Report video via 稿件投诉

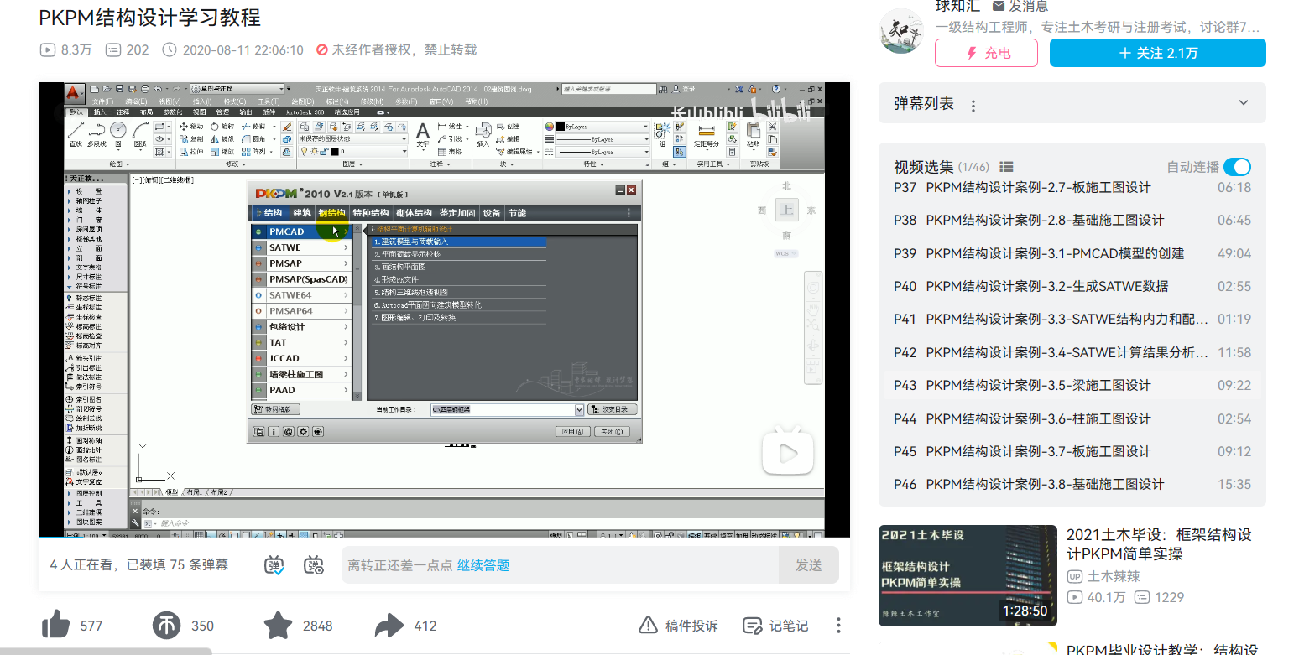tap(679, 626)
